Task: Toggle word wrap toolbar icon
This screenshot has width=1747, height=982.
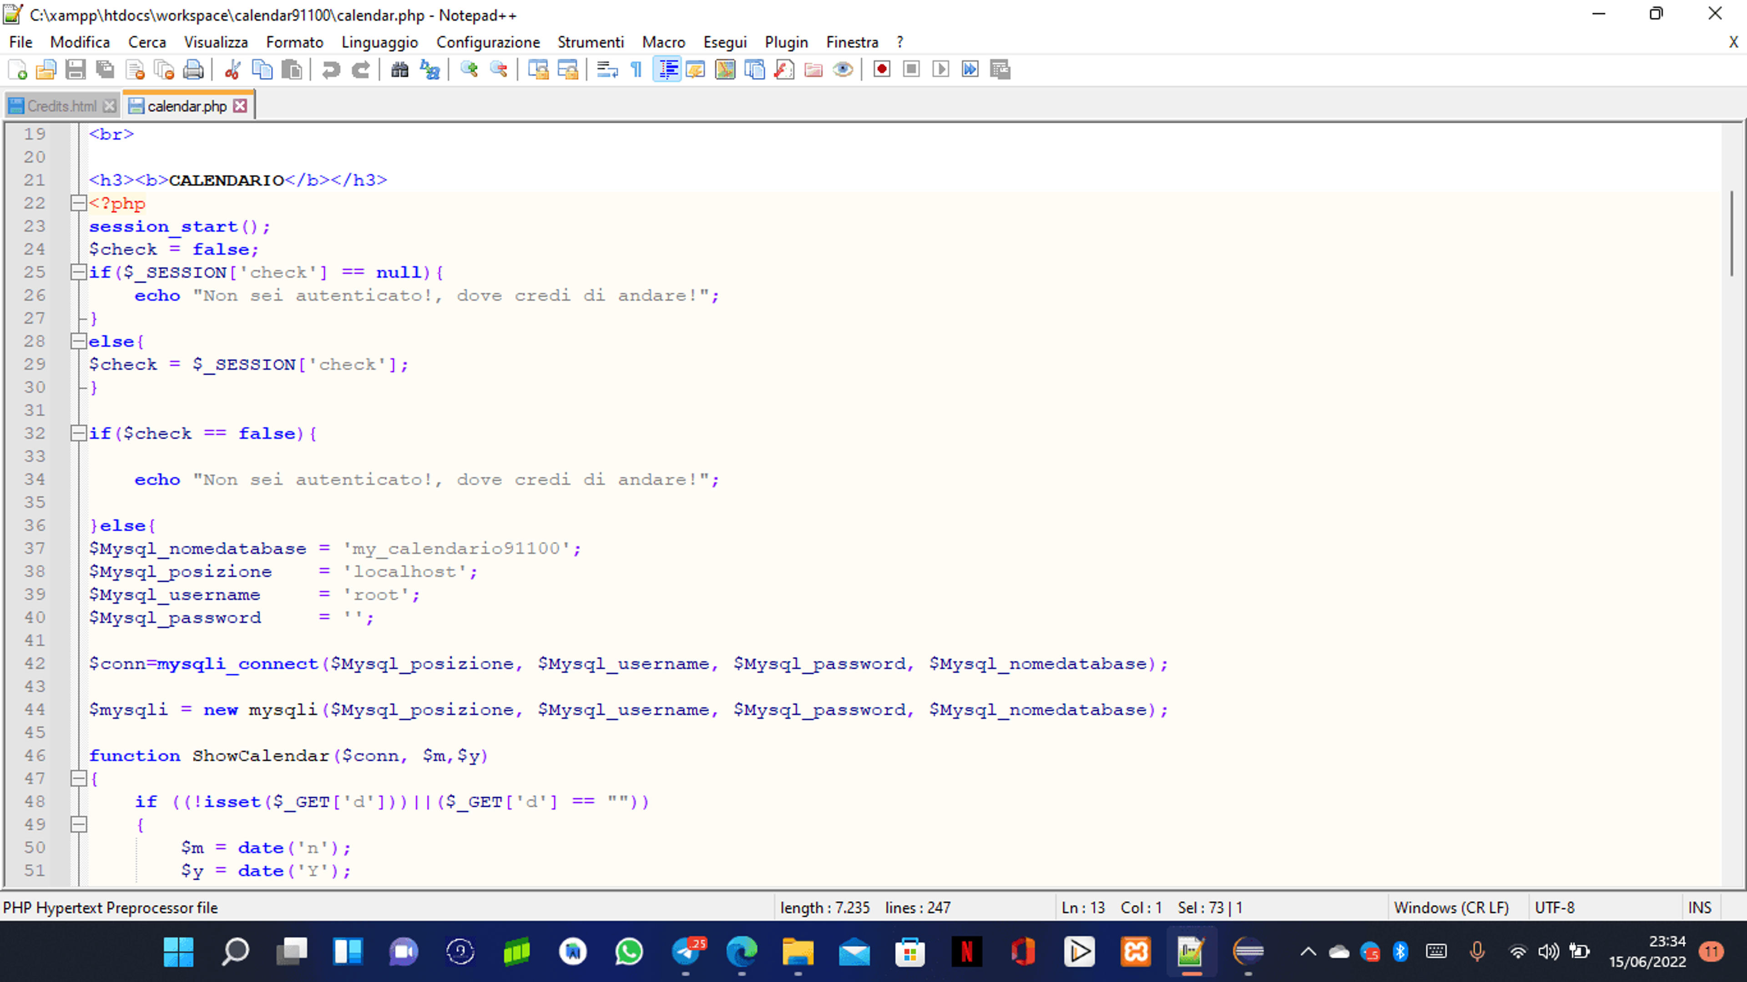Action: pos(607,69)
